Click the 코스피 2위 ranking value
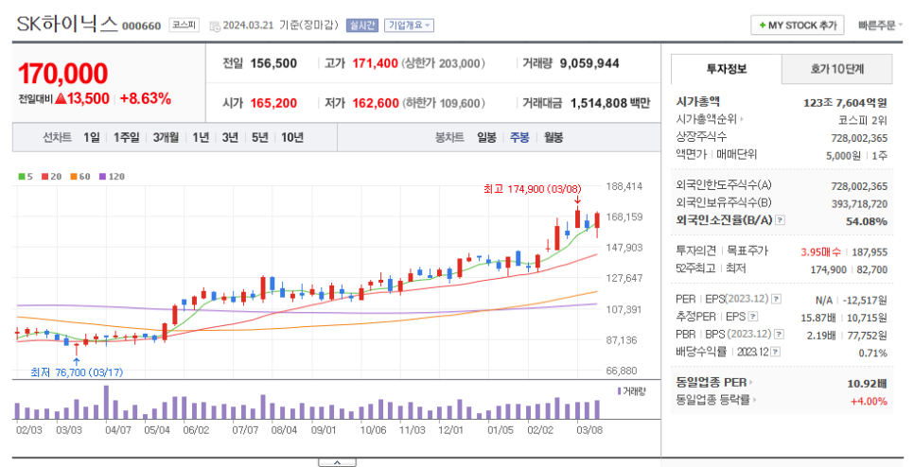The image size is (914, 467). click(x=863, y=120)
